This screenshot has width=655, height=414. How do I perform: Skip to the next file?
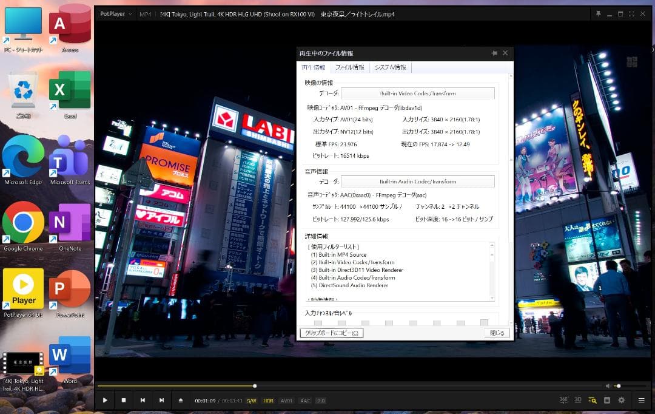click(x=162, y=400)
